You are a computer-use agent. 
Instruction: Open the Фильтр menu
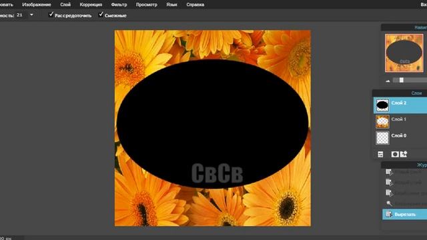(x=119, y=5)
